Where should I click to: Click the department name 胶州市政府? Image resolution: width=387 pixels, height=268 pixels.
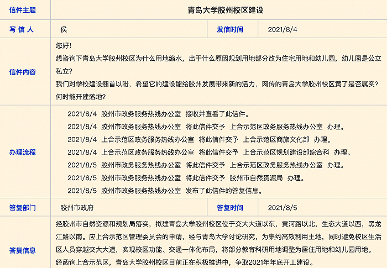pos(77,208)
